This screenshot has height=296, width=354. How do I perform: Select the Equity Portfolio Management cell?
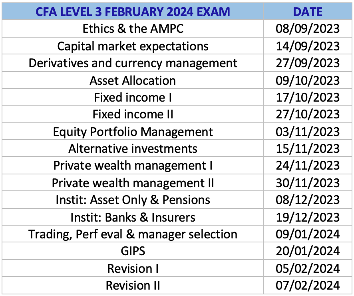133,132
